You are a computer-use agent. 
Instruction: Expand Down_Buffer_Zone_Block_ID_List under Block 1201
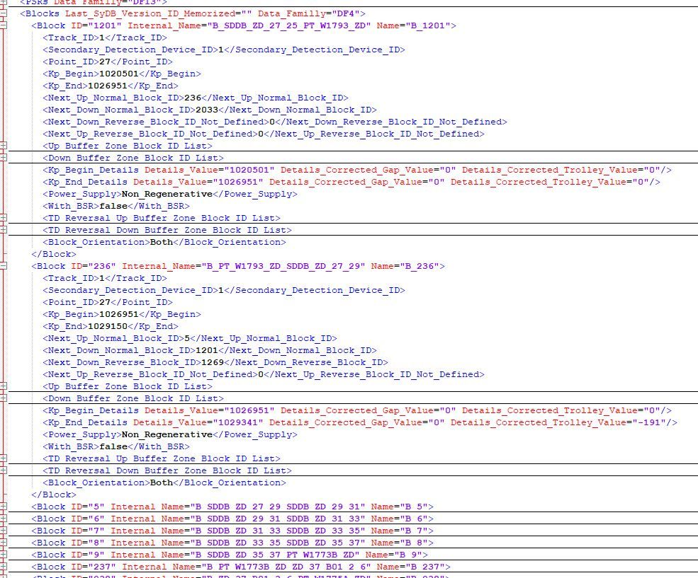pos(4,158)
